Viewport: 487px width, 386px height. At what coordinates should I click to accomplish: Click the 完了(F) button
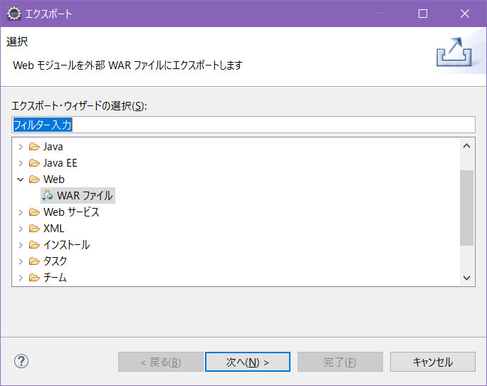tap(340, 362)
